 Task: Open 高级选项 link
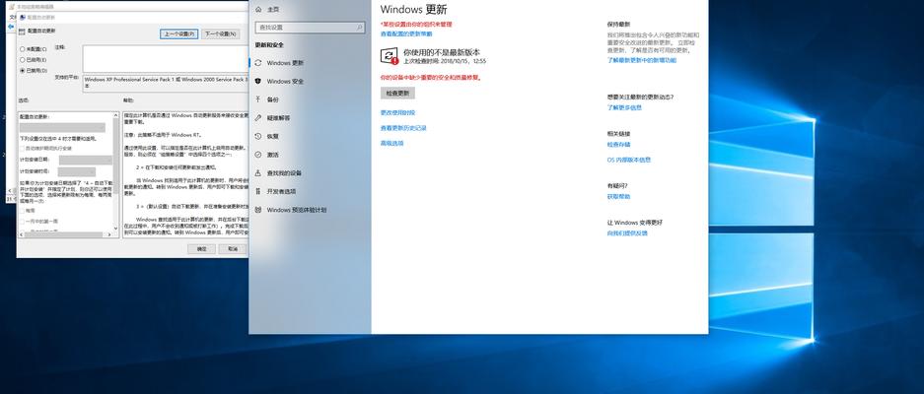(x=391, y=143)
